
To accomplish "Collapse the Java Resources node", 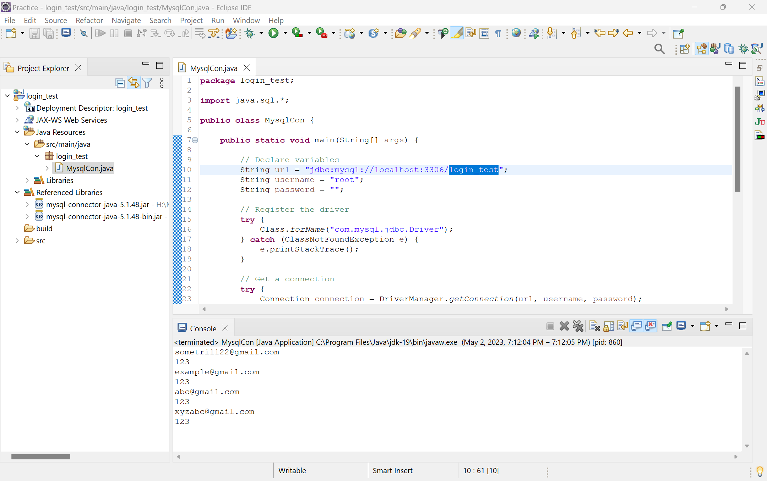I will tap(17, 132).
